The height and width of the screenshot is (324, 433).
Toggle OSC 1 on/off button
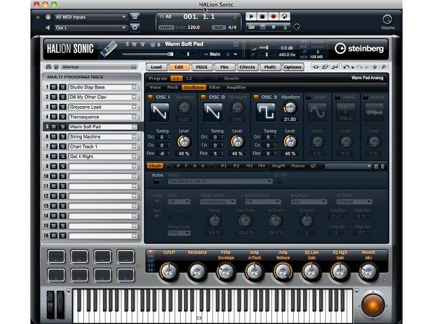click(x=150, y=97)
